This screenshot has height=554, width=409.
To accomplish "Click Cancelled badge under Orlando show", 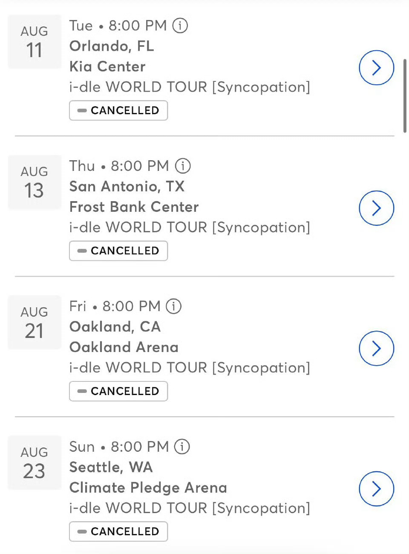I will (x=118, y=110).
